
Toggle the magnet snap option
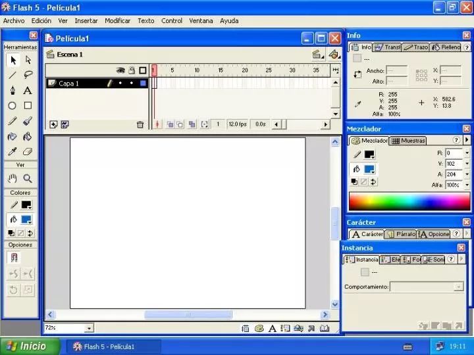(x=14, y=258)
